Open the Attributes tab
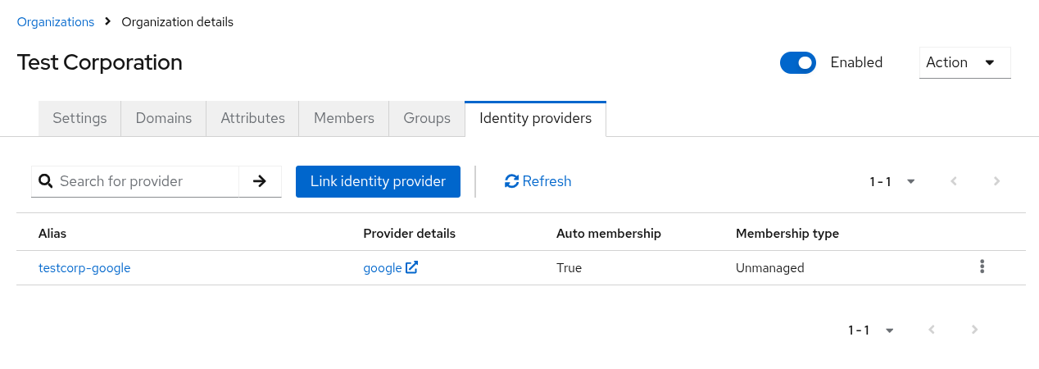 [252, 118]
